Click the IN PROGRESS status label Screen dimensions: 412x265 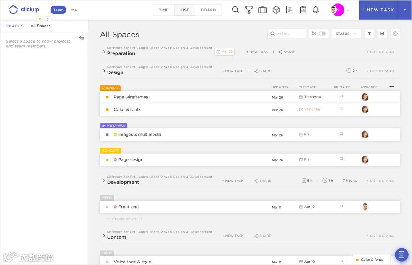tap(114, 126)
